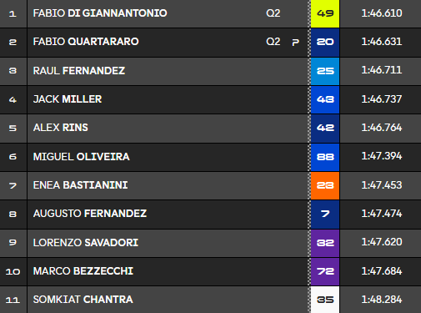The image size is (421, 313).
Task: Click the Q2 label in Di Giannantonio row
Action: tap(273, 13)
